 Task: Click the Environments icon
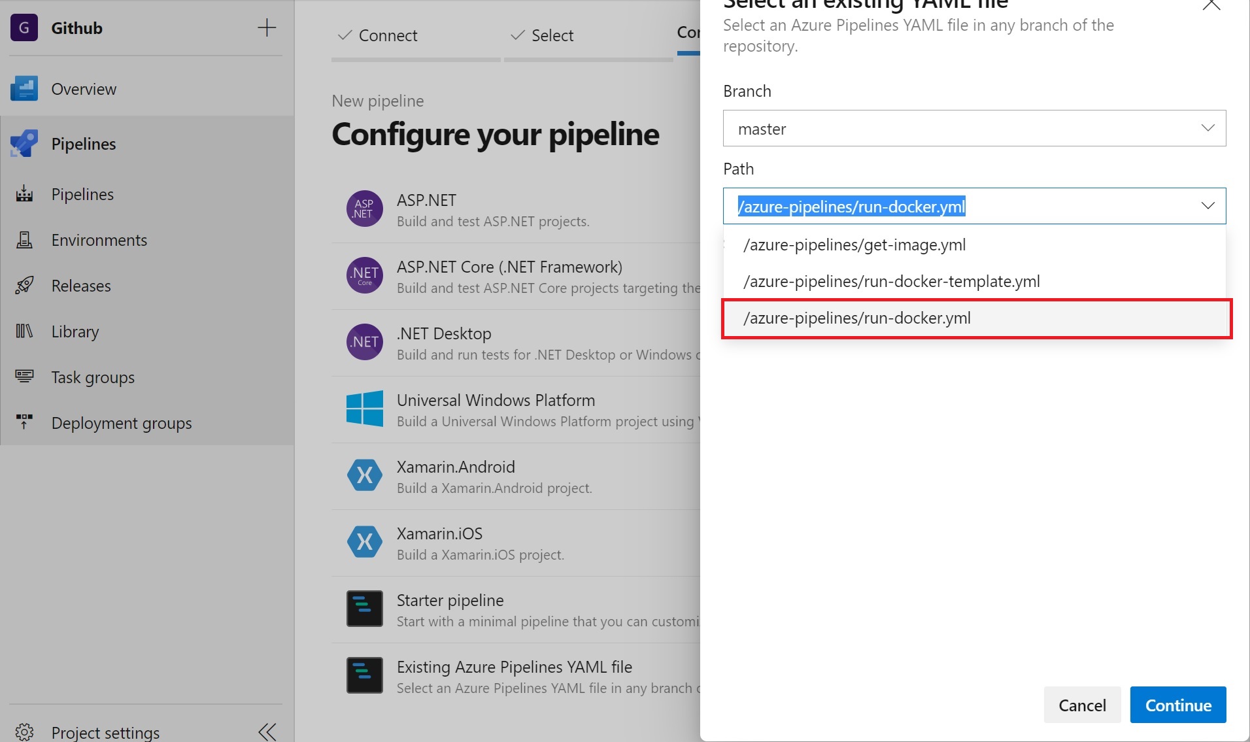click(x=24, y=240)
